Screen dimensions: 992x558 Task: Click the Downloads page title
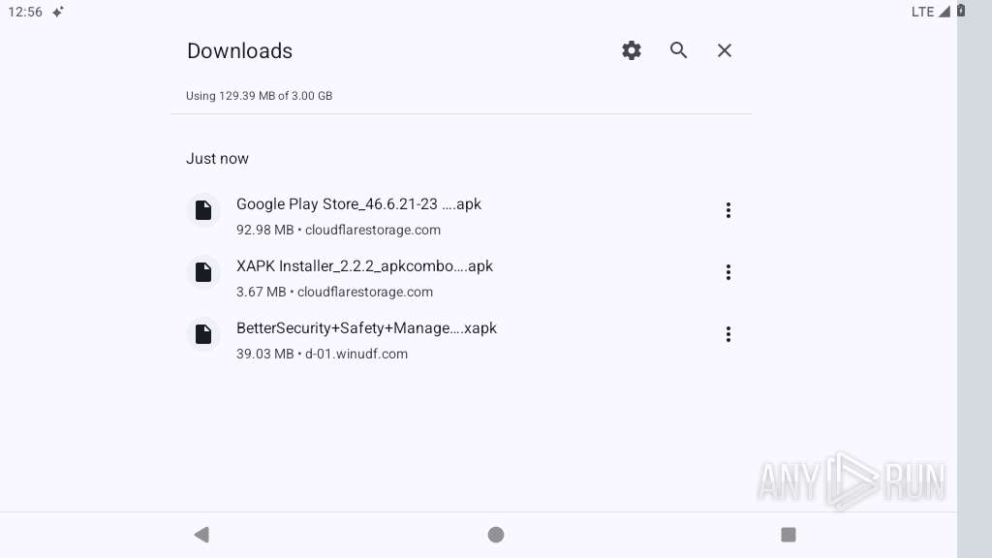pyautogui.click(x=239, y=50)
